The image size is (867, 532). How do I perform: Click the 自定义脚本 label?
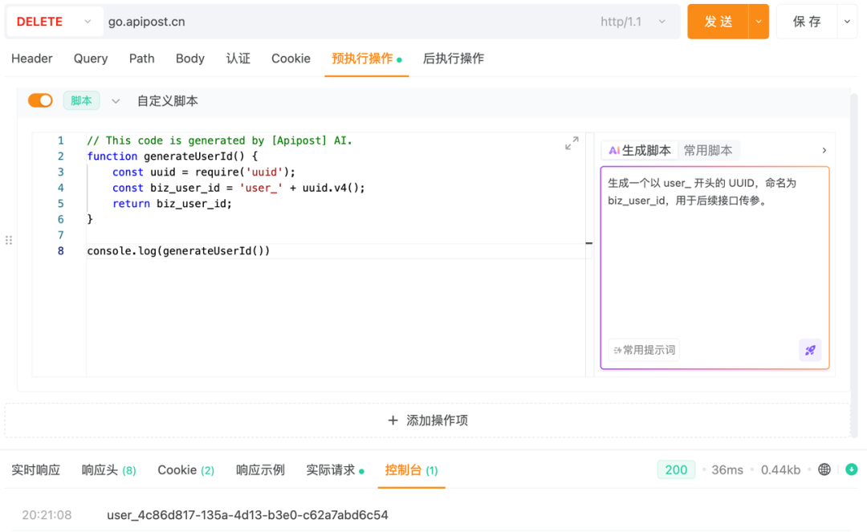pyautogui.click(x=168, y=101)
